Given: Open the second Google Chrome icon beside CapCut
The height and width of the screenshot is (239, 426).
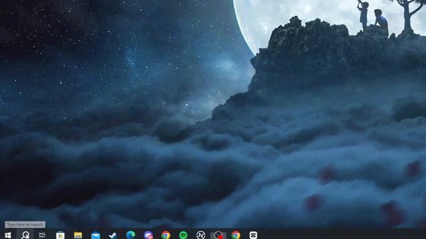Looking at the screenshot, I should [236, 235].
